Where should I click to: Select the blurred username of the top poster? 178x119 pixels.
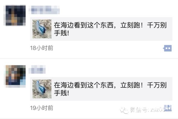tap(44, 10)
